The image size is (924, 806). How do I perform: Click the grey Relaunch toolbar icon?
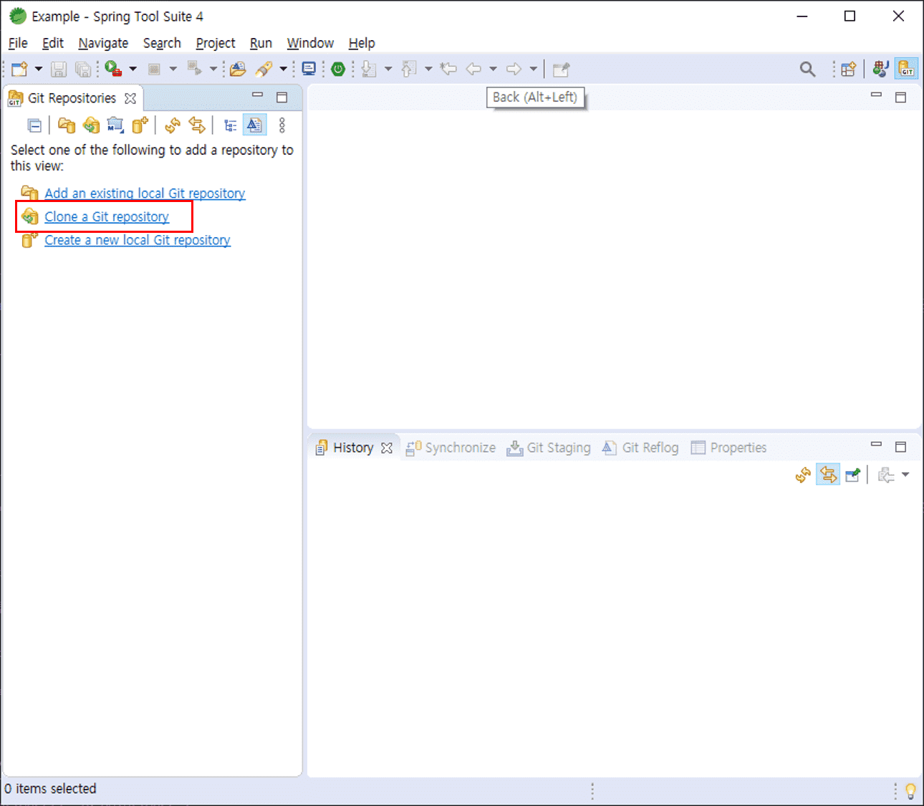pyautogui.click(x=194, y=69)
